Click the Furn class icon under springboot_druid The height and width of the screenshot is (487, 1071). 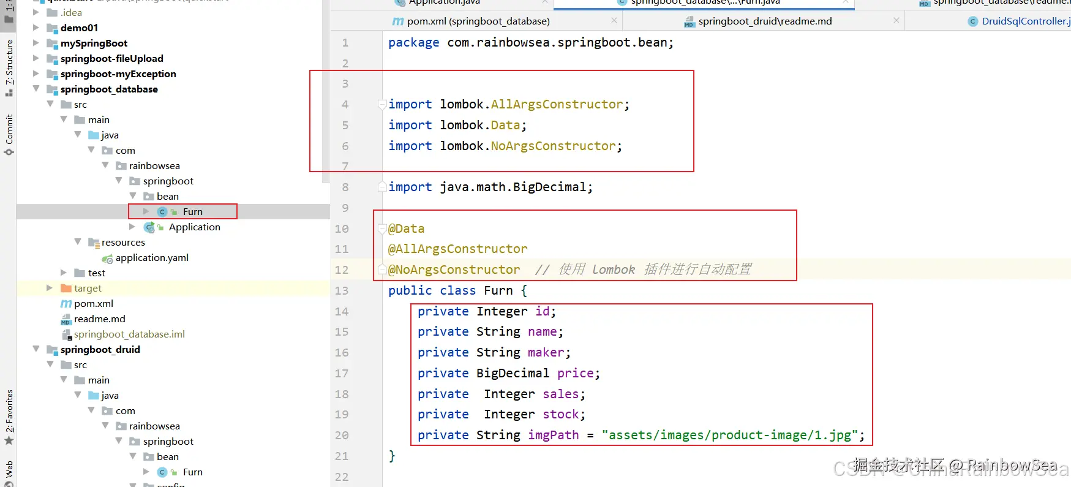[x=162, y=472]
